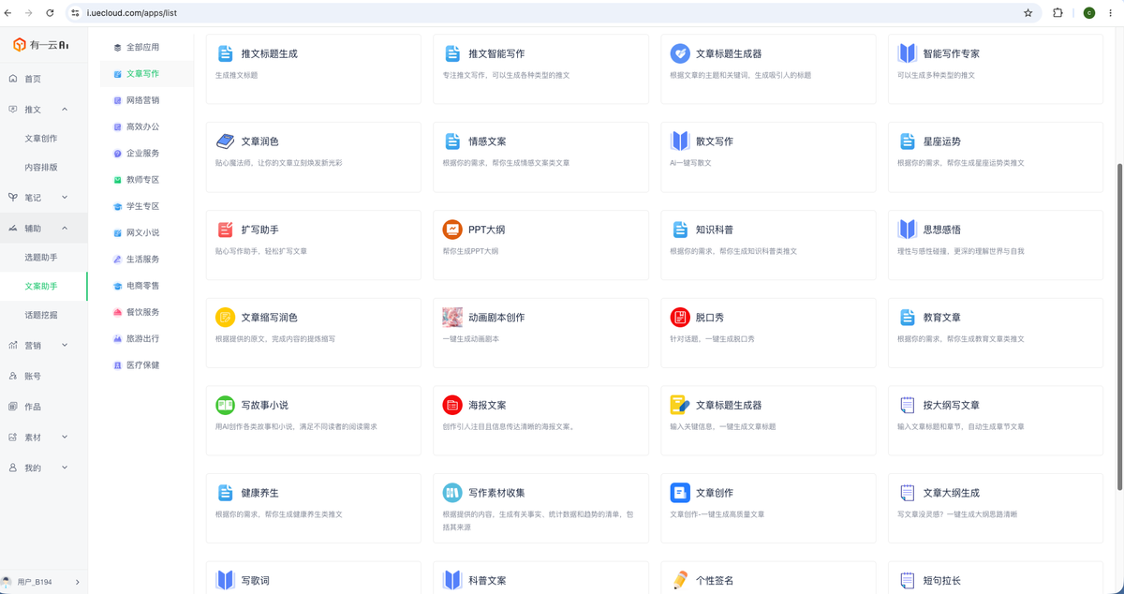
Task: Select 文案助手 in sidebar
Action: [x=43, y=287]
